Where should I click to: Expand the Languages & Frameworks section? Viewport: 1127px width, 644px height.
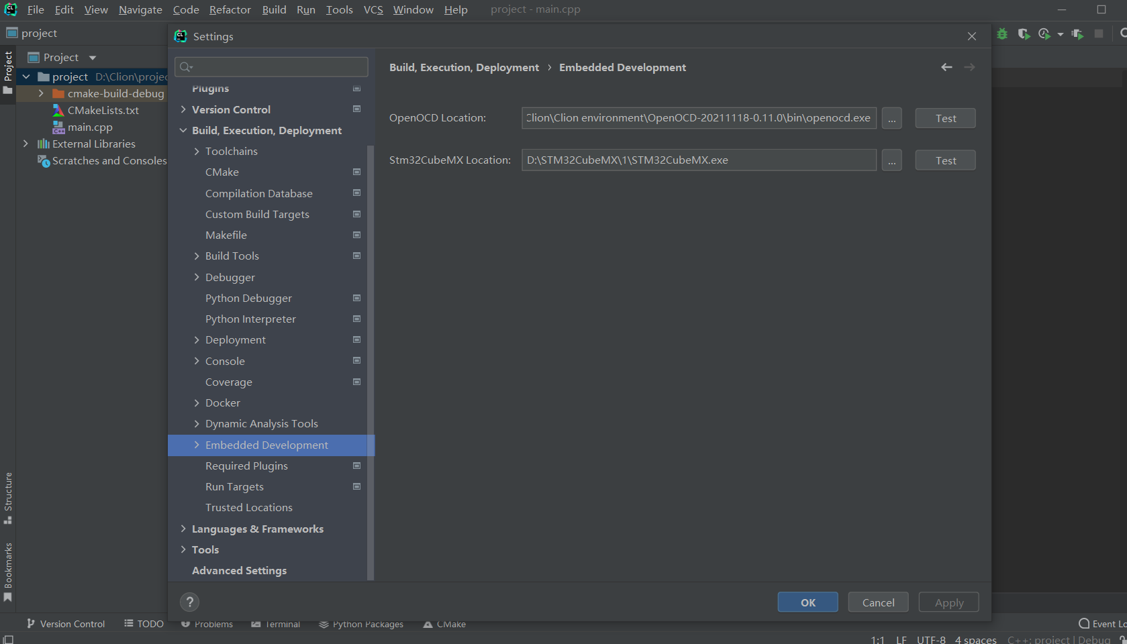pos(183,529)
